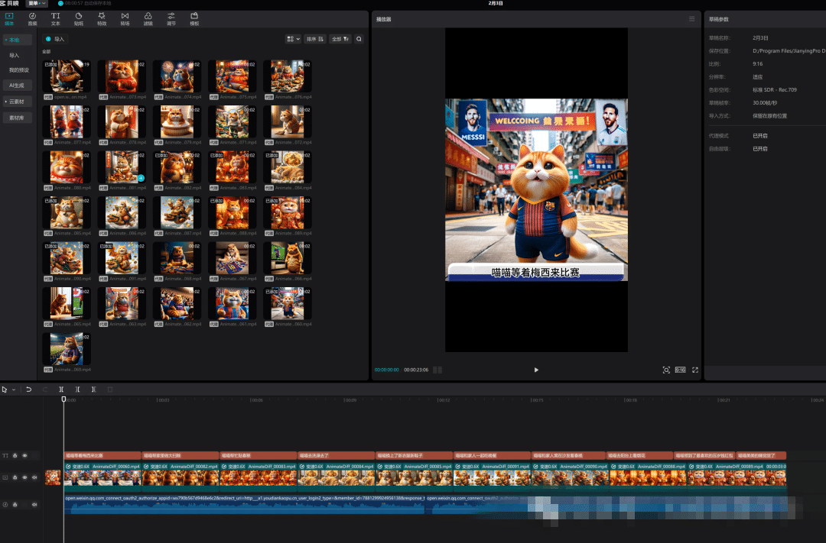Viewport: 826px width, 543px height.
Task: Click the video track cover thumbnail
Action: (53, 477)
